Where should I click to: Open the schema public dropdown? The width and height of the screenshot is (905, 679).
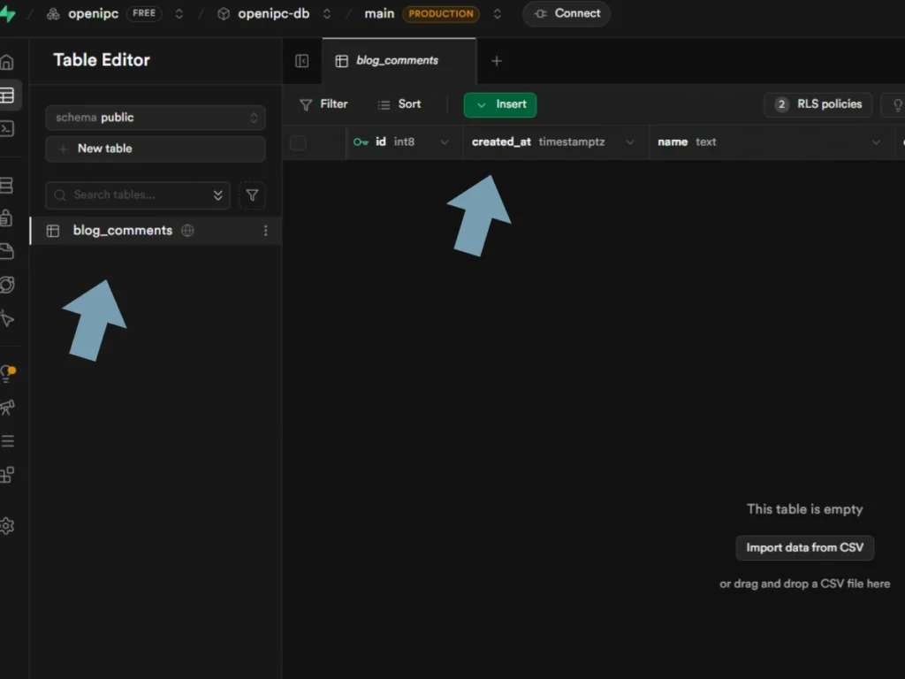pos(156,118)
